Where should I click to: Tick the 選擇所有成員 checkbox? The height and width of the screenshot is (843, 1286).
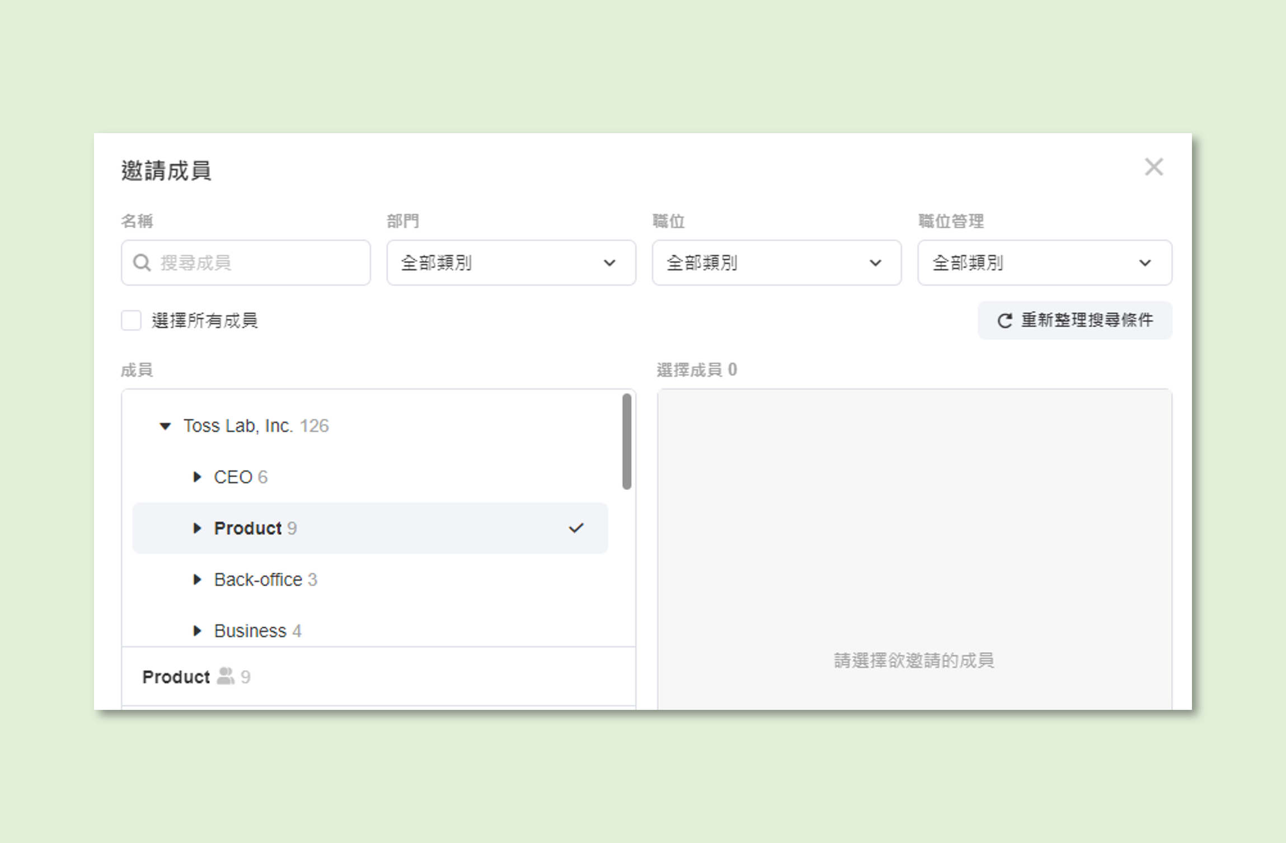click(x=132, y=321)
